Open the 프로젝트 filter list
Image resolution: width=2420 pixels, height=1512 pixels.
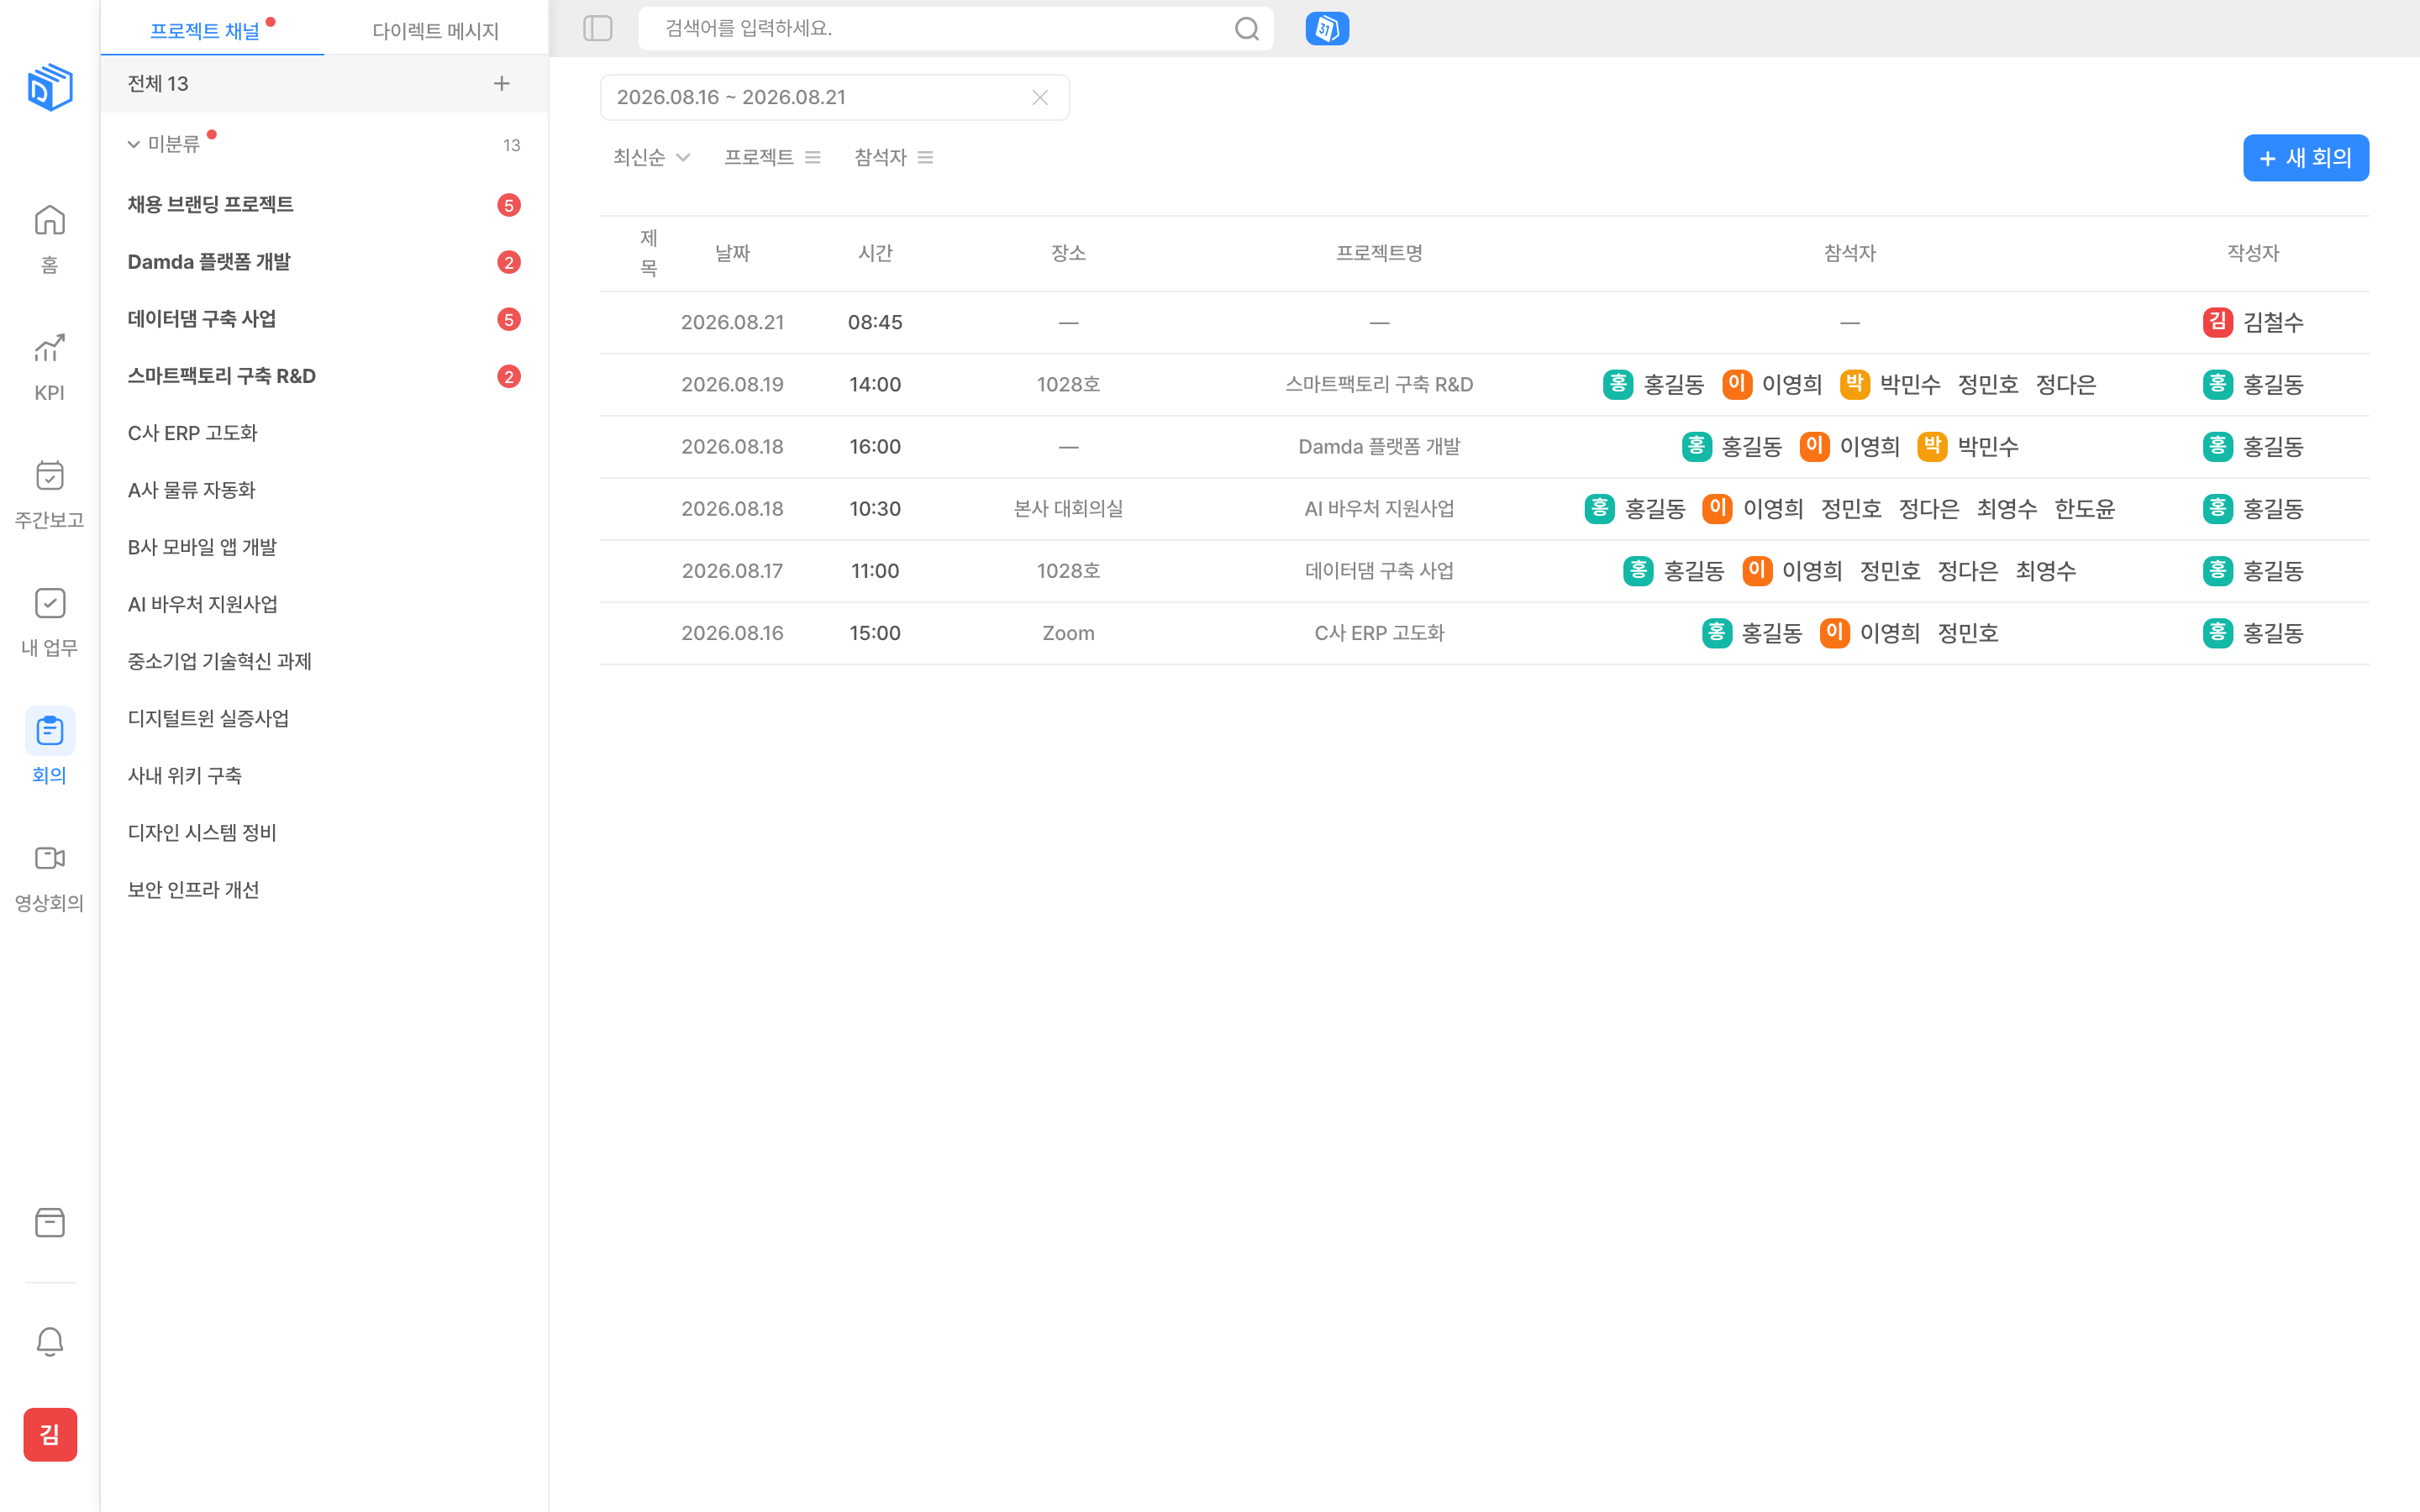772,157
